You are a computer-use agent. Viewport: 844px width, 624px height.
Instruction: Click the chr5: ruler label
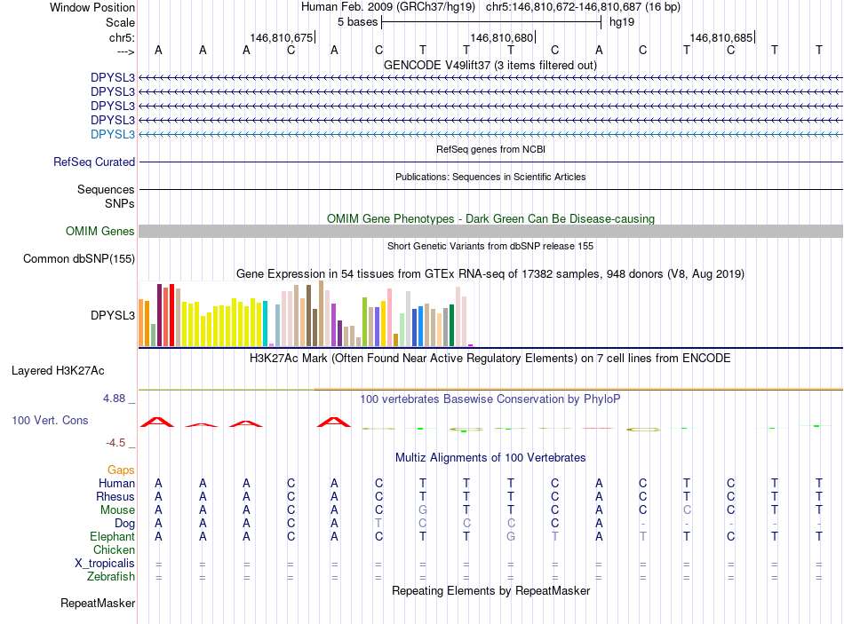point(122,37)
